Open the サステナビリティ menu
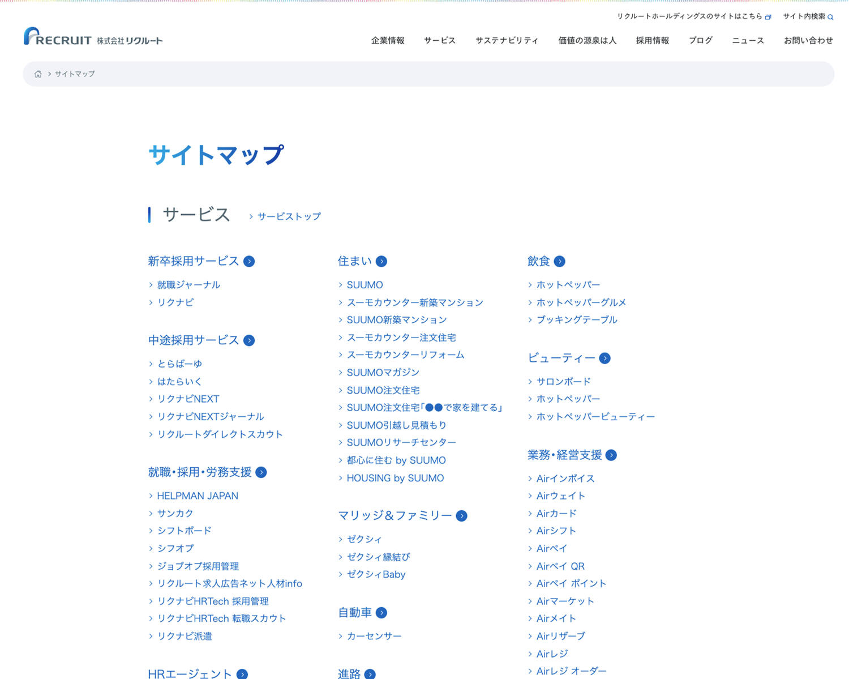 coord(507,40)
